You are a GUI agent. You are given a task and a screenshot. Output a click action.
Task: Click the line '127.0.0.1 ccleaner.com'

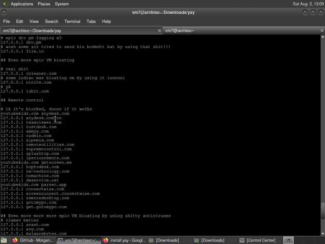coord(29,73)
